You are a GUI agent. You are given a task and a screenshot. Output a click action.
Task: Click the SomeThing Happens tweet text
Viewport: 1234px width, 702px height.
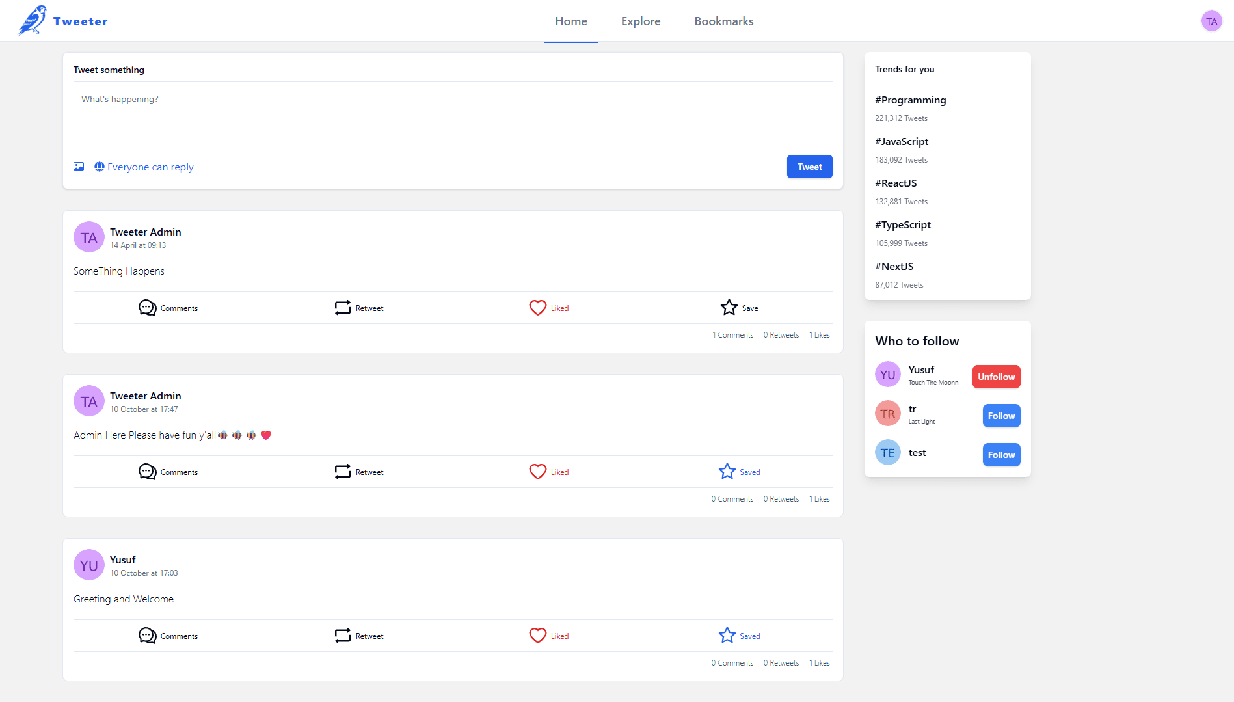tap(119, 271)
